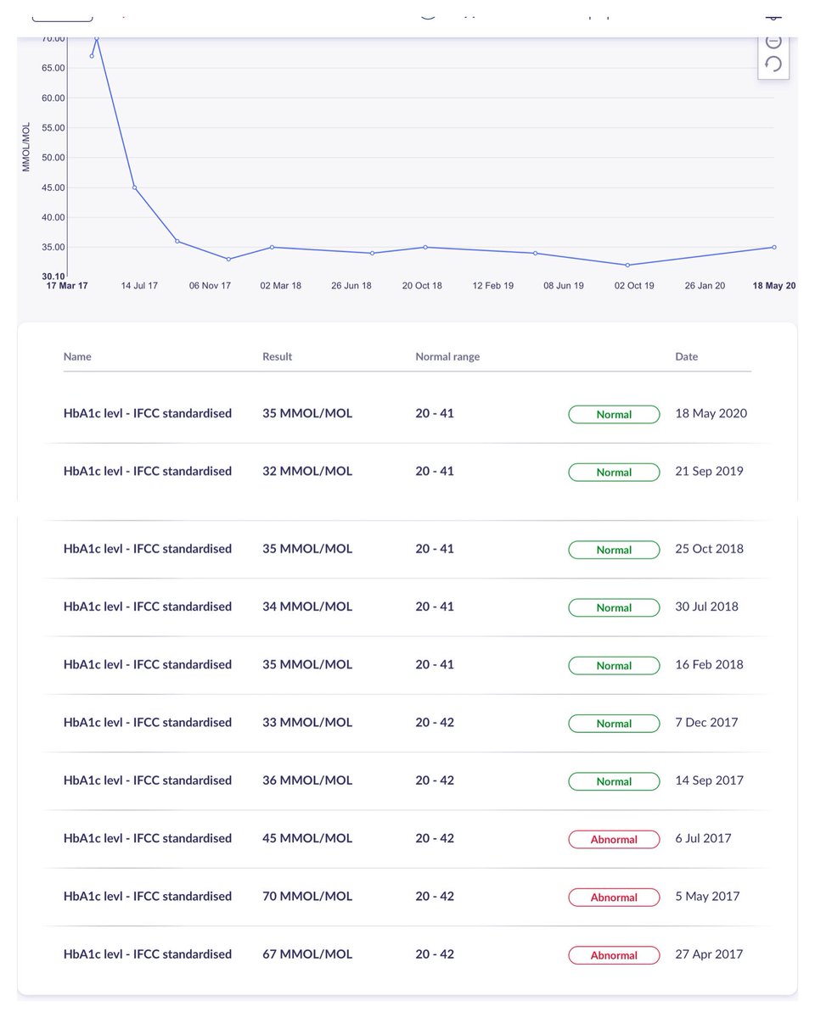
Task: Click the Abnormal badge for 27 Apr 2017
Action: (x=614, y=955)
